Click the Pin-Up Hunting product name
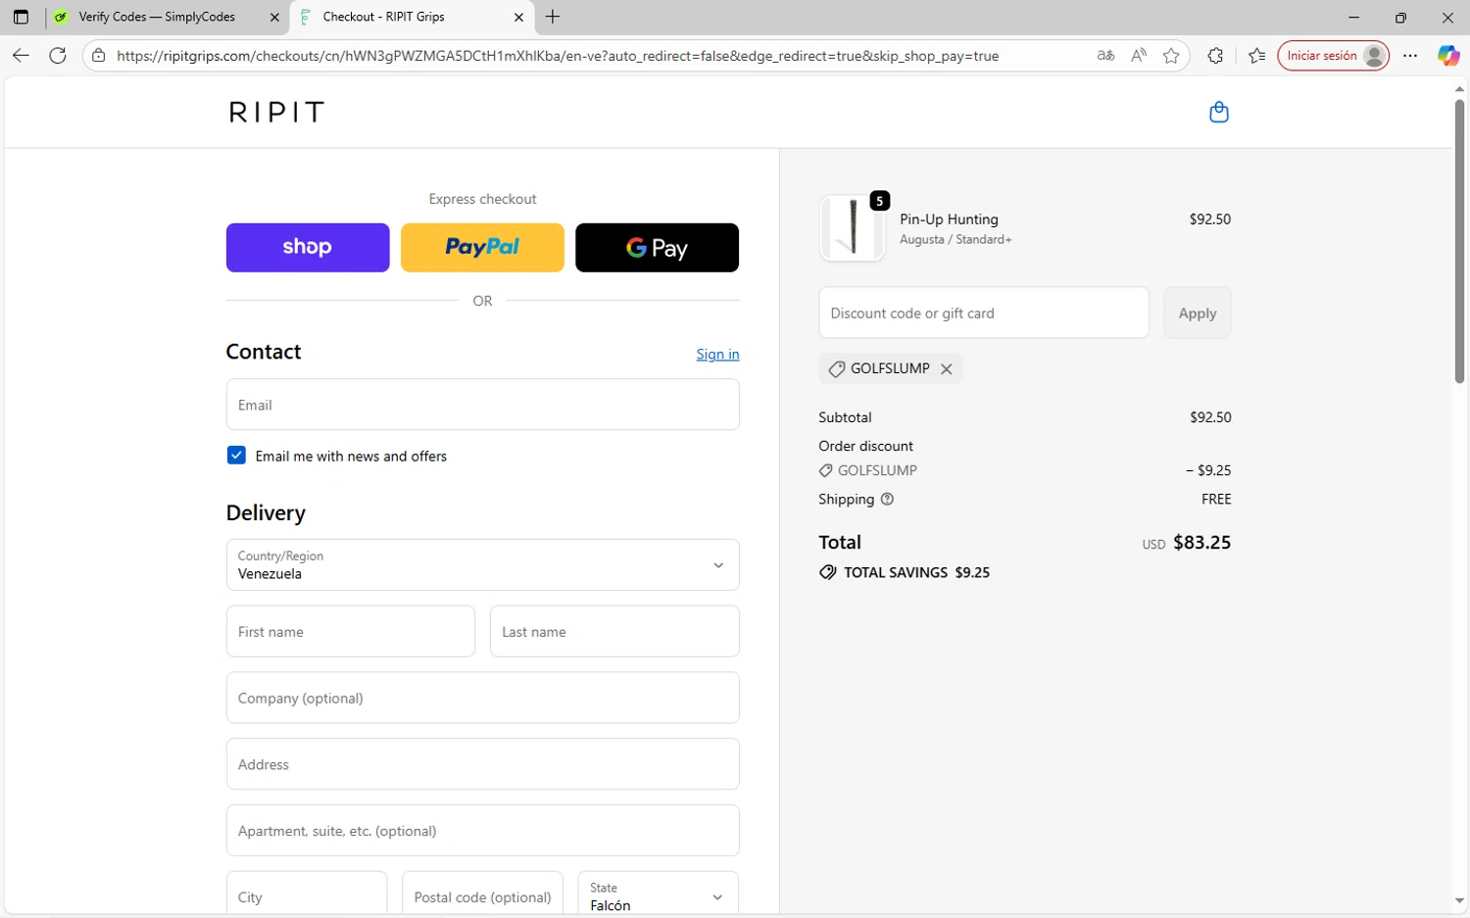 (x=949, y=219)
